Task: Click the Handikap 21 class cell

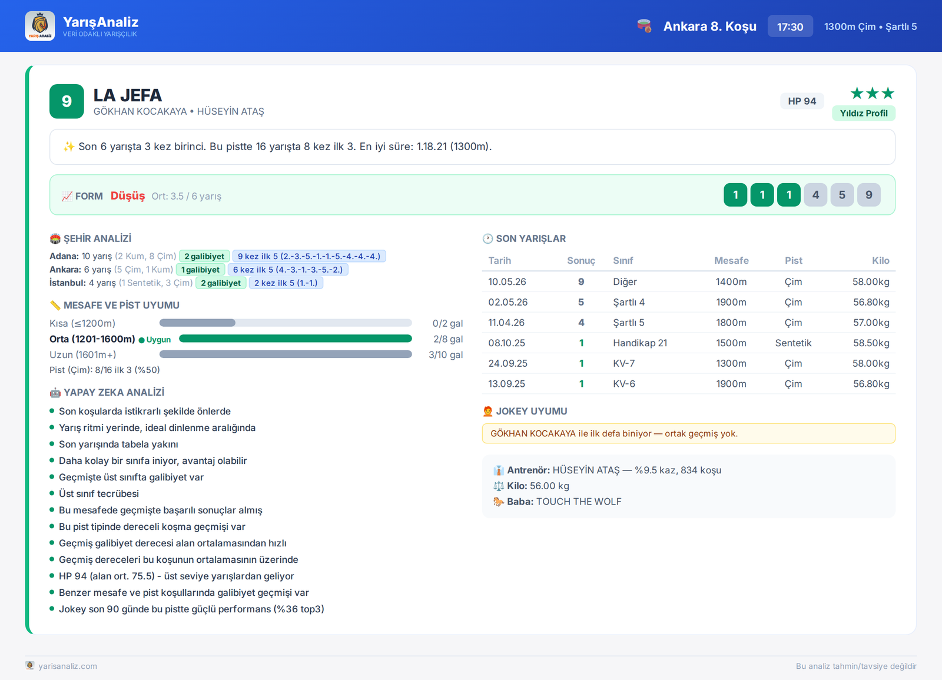Action: pos(640,343)
